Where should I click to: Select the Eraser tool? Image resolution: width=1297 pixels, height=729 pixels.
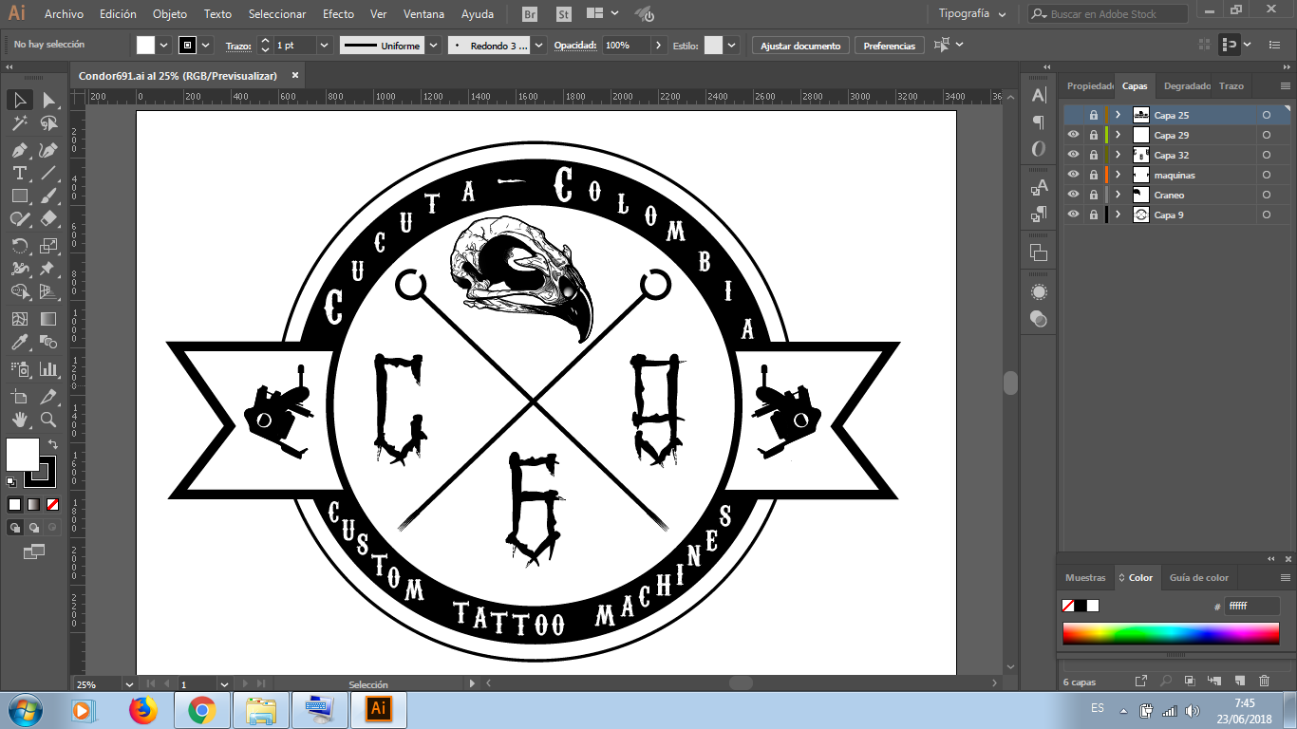pyautogui.click(x=48, y=219)
